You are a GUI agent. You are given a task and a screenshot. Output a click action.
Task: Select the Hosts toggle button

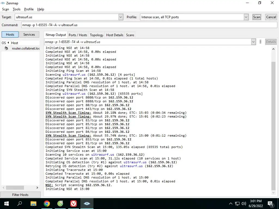pyautogui.click(x=10, y=35)
